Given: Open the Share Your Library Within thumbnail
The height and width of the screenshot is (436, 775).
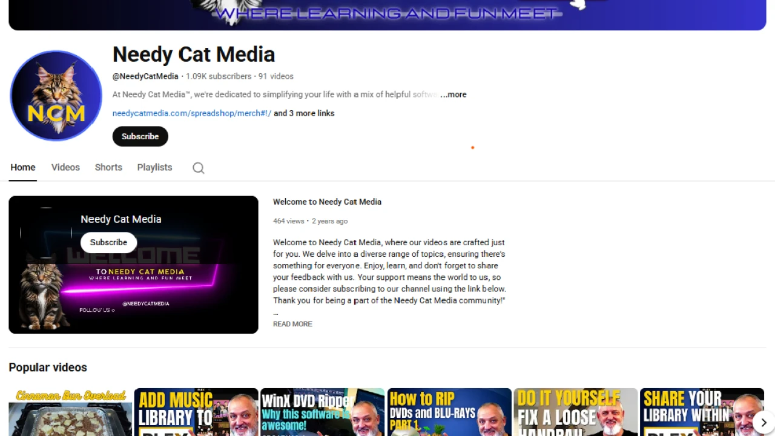Looking at the screenshot, I should point(702,412).
